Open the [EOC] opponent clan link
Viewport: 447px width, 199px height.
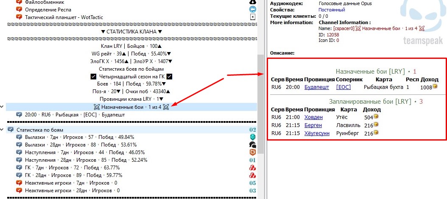[344, 87]
